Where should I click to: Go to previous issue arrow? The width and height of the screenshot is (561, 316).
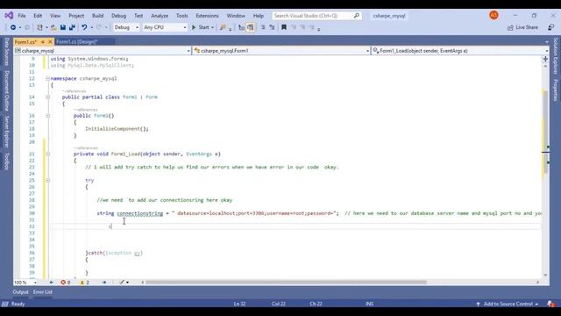pos(51,283)
